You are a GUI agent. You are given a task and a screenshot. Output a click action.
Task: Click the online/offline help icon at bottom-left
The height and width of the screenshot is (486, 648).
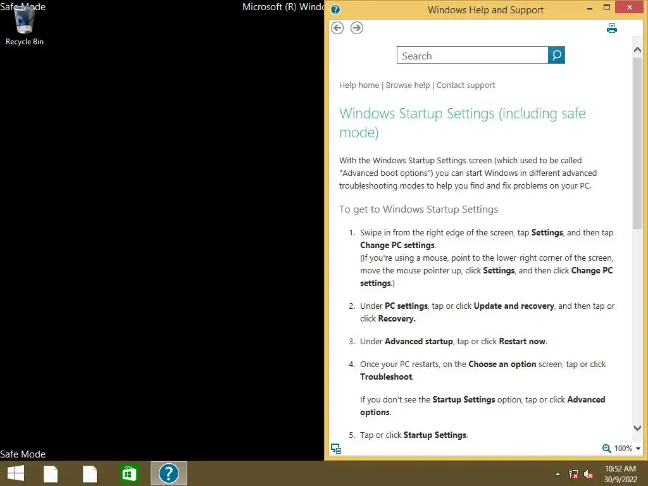click(336, 449)
